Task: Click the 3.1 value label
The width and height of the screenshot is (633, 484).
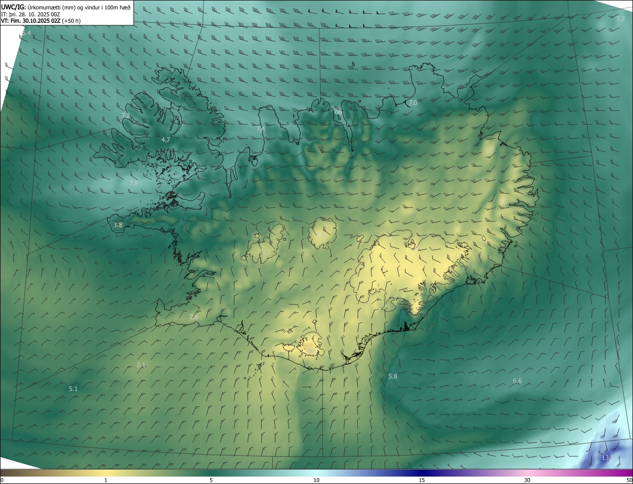Action: (x=141, y=365)
